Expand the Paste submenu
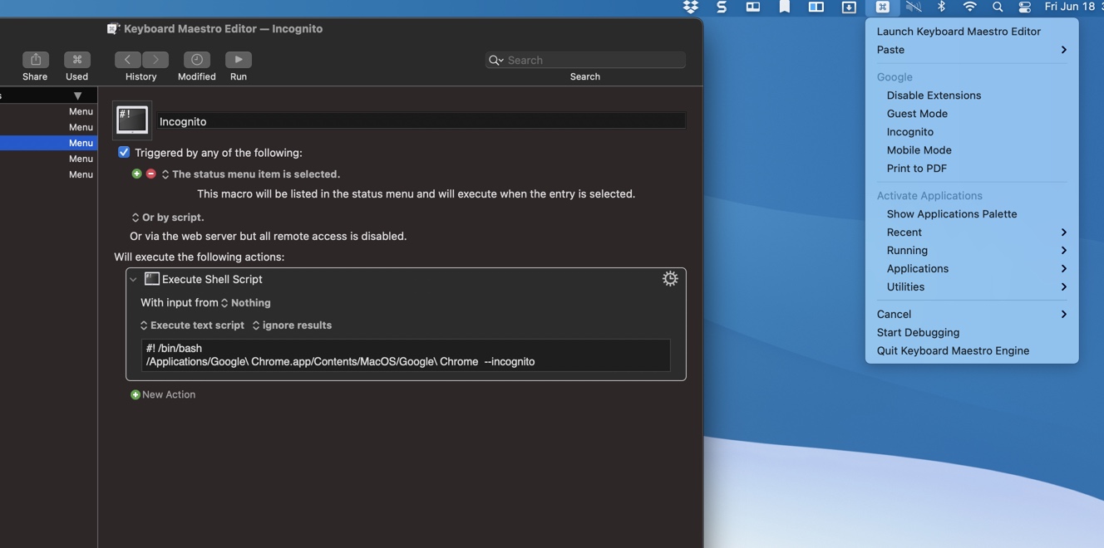Viewport: 1104px width, 548px height. point(971,50)
